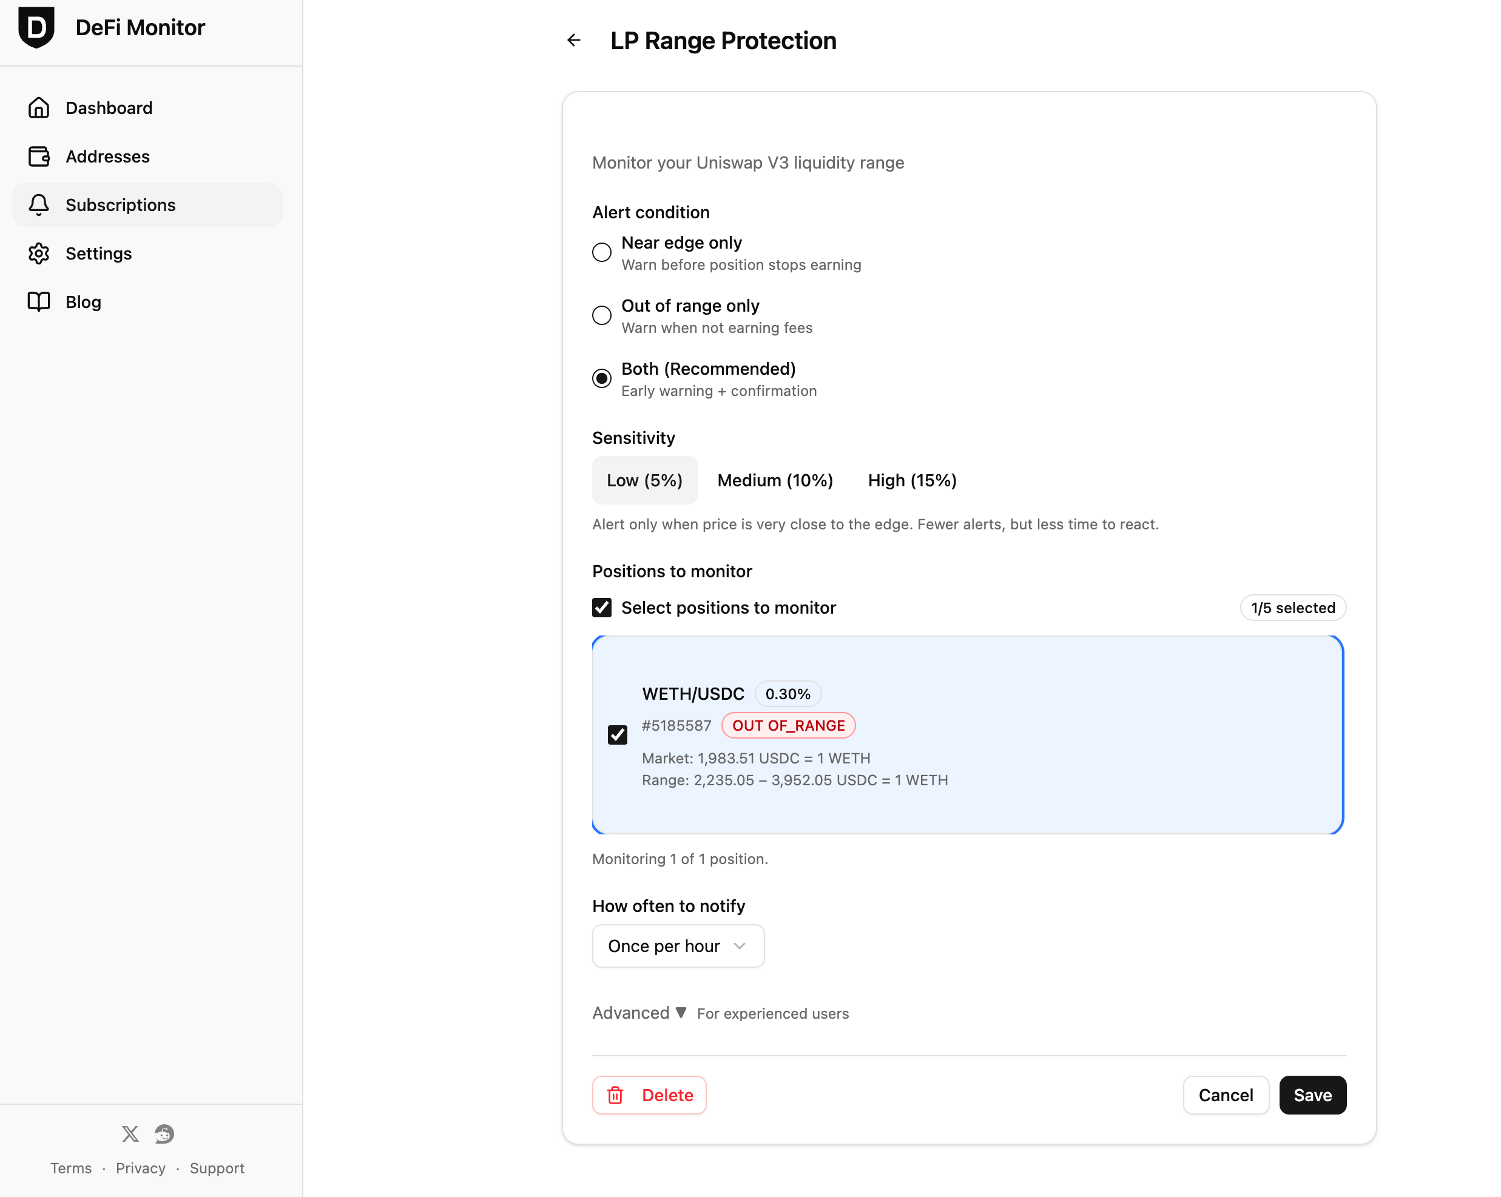The height and width of the screenshot is (1197, 1501).
Task: Select Near edge only radio option
Action: tap(601, 252)
